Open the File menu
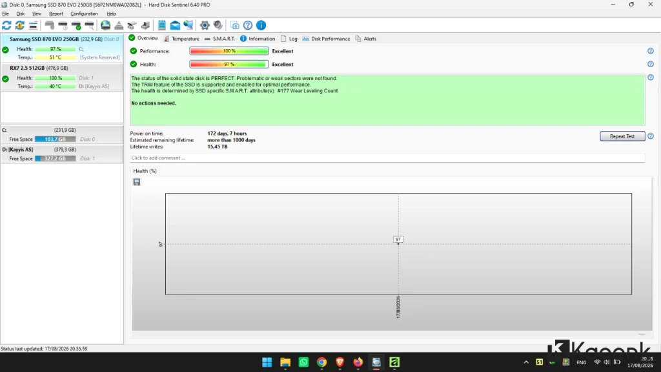The width and height of the screenshot is (661, 372). click(x=5, y=14)
